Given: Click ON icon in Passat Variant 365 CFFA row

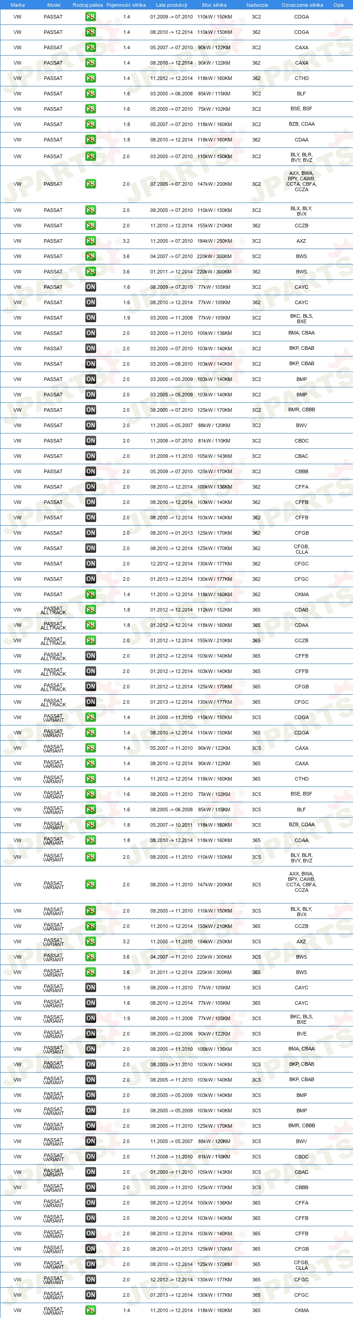Looking at the screenshot, I should (90, 1203).
